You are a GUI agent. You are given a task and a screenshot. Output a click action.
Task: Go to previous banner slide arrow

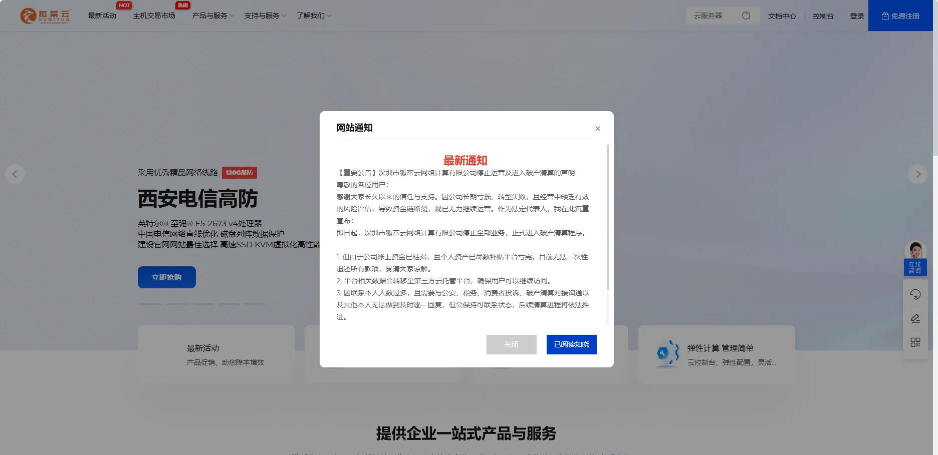15,174
